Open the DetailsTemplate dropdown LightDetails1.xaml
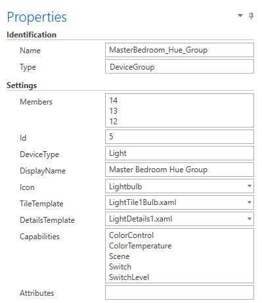This screenshot has width=262, height=303. (179, 219)
